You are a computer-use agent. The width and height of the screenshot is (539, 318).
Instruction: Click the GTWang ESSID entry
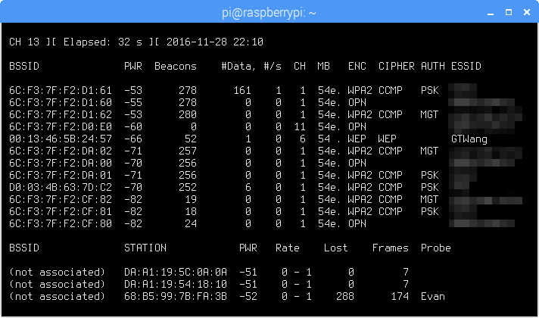click(x=469, y=139)
